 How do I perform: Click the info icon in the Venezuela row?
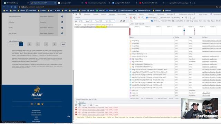62,22
